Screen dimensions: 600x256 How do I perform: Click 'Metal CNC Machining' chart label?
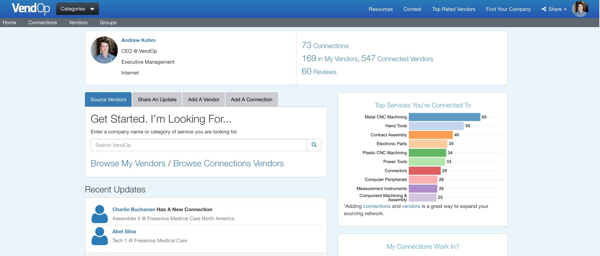coord(386,117)
